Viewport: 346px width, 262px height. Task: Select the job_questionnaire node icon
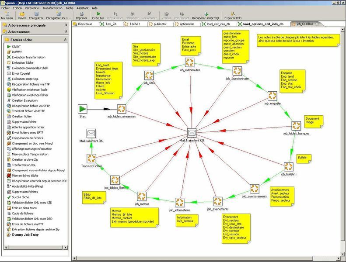(237, 71)
